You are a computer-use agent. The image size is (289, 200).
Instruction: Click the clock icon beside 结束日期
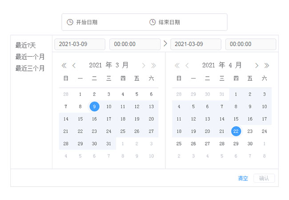(153, 22)
